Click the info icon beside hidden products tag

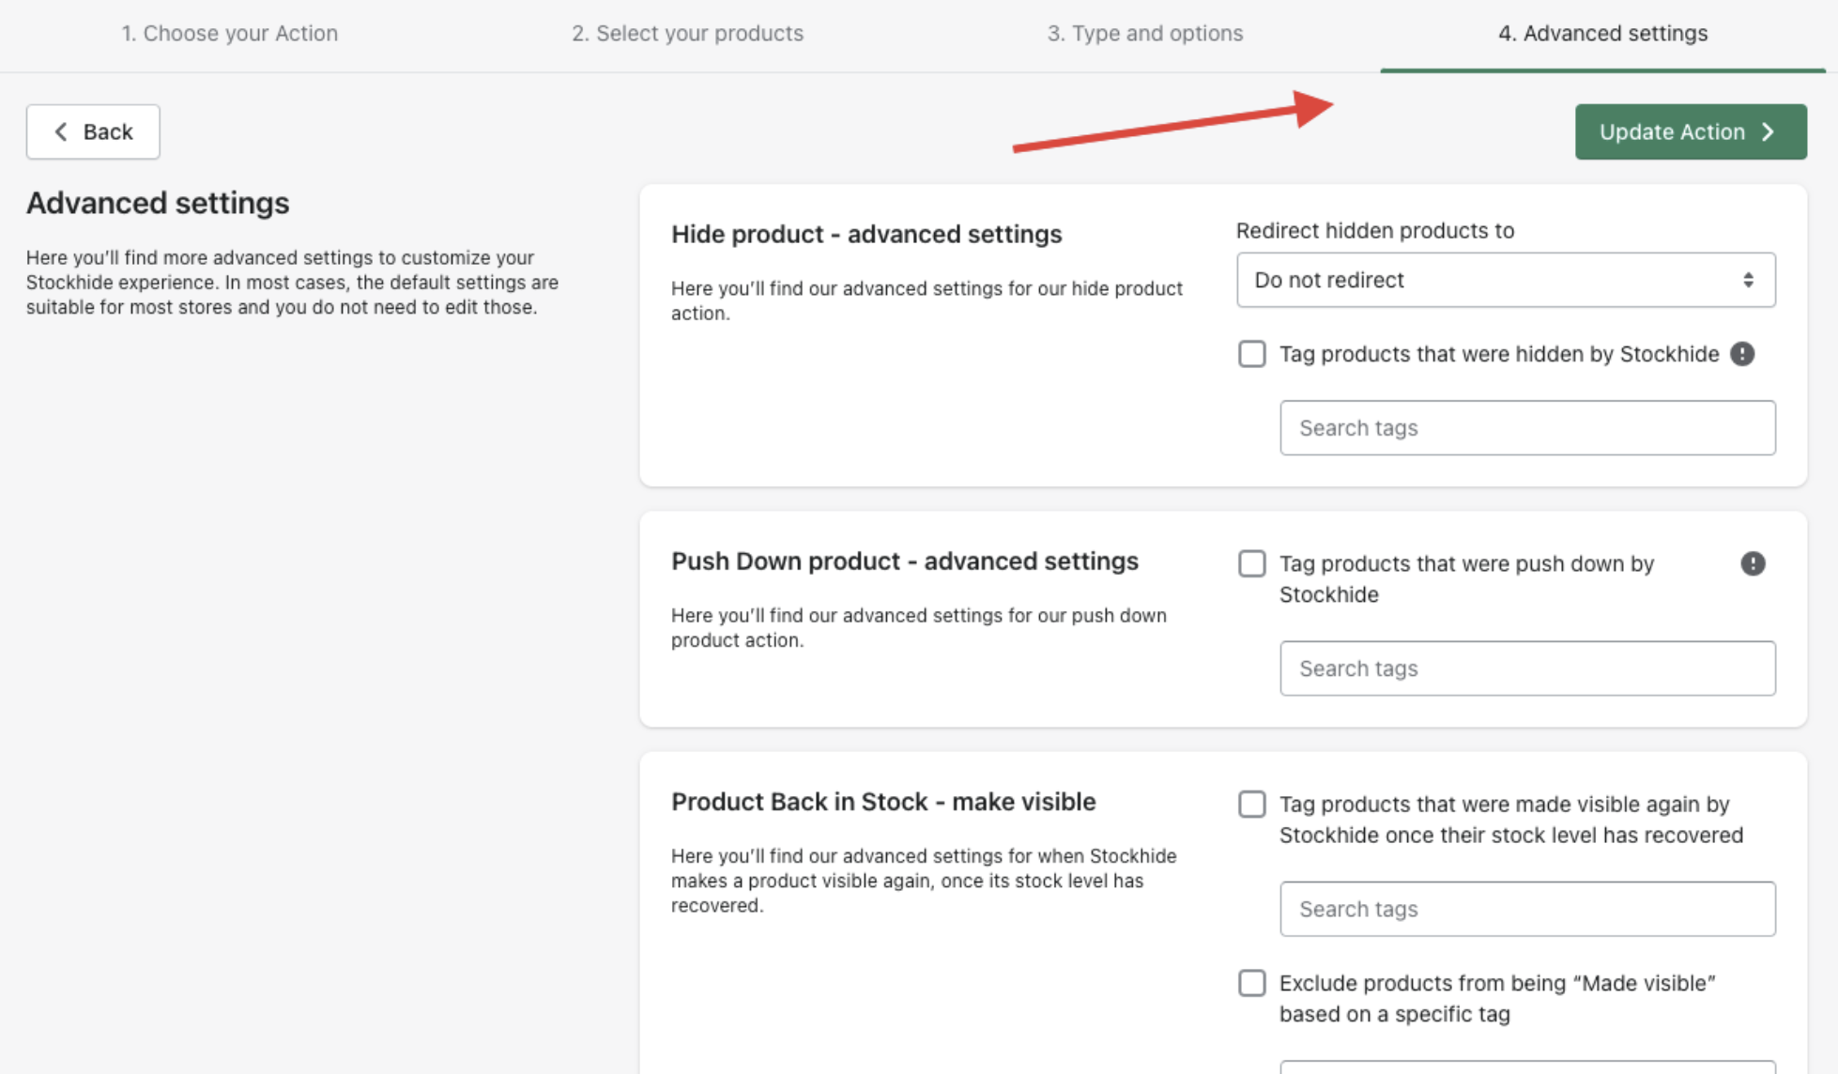pos(1742,354)
